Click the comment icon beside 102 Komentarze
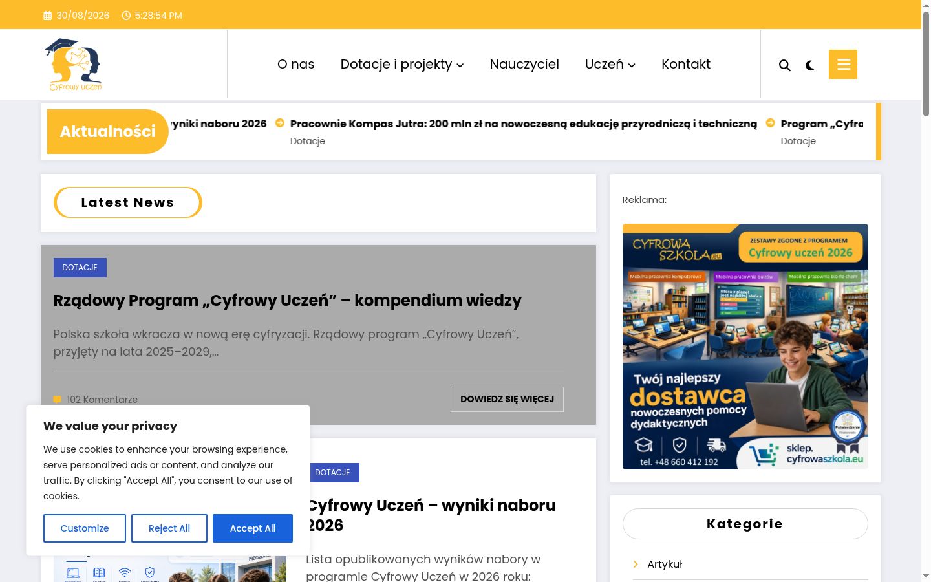The height and width of the screenshot is (582, 931). coord(57,400)
